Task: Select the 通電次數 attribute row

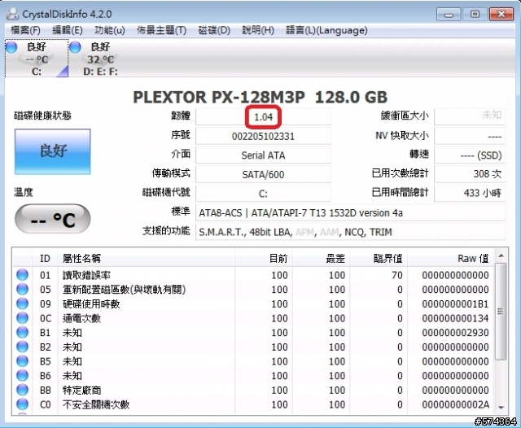Action: [x=253, y=318]
